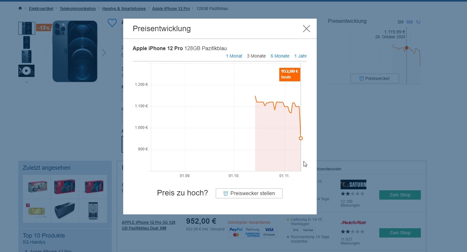Click the Saturn shop logo
467x252 pixels.
pyautogui.click(x=353, y=184)
